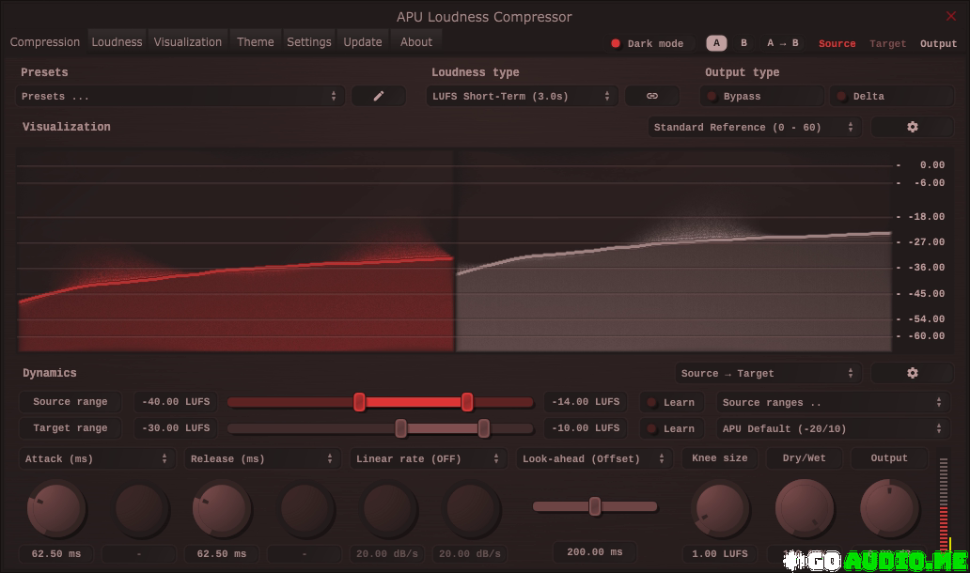Screen dimensions: 970x573
Task: Click the Source range low slider handle
Action: pyautogui.click(x=359, y=402)
